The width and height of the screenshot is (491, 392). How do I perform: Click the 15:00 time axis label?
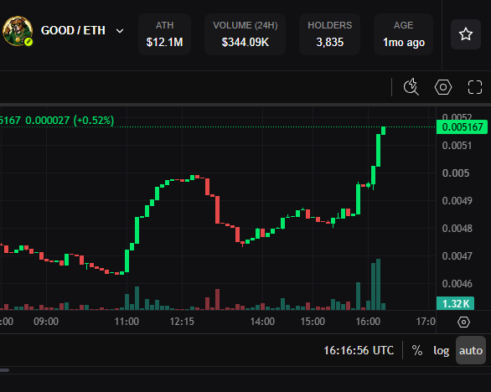(x=313, y=322)
